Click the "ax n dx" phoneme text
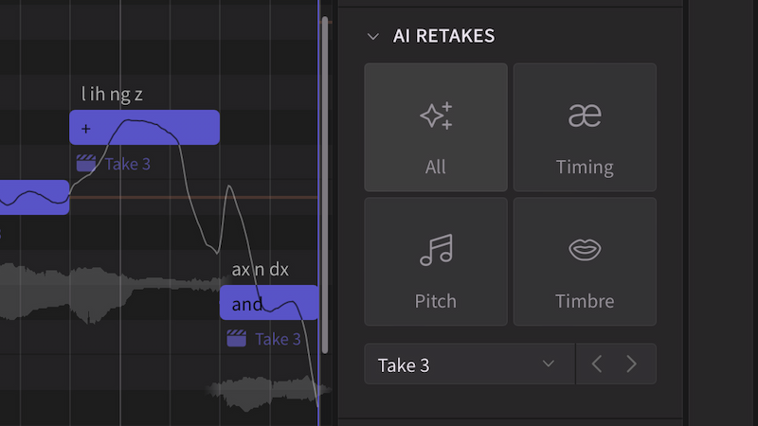This screenshot has height=426, width=758. [x=260, y=270]
